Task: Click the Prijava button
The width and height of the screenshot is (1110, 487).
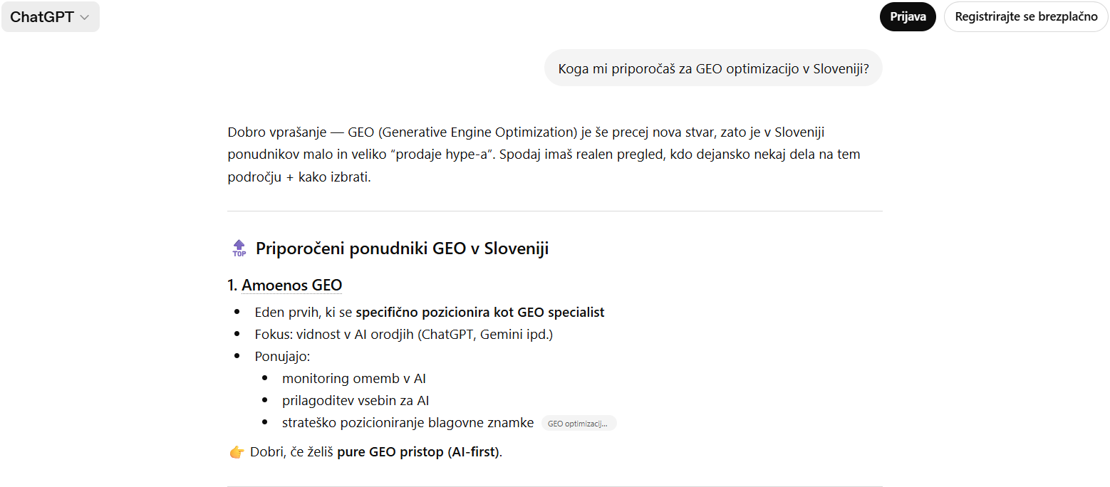Action: (x=907, y=16)
